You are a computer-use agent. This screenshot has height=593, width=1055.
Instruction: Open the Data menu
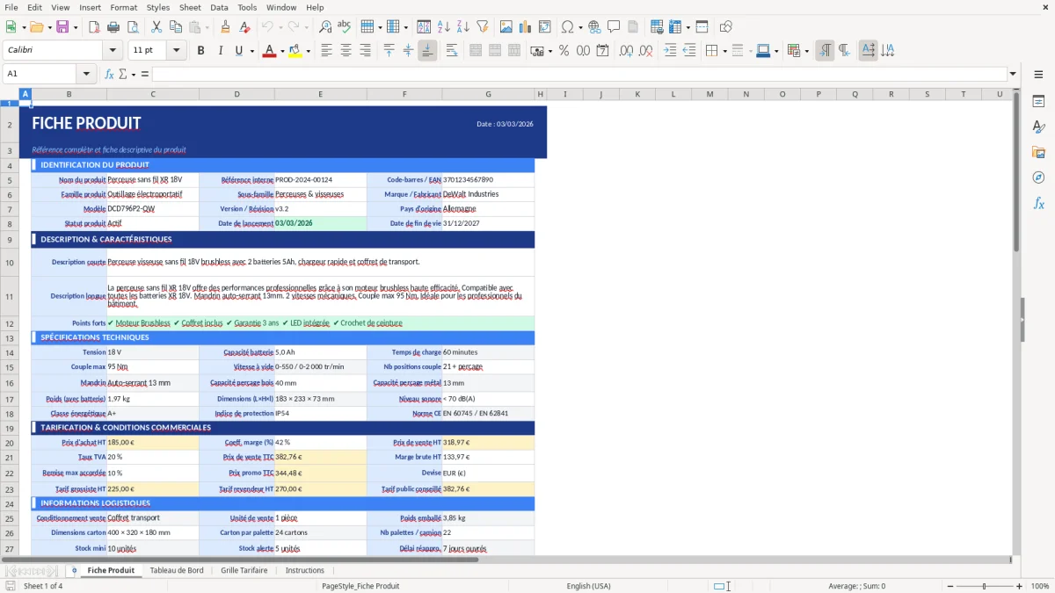coord(218,7)
